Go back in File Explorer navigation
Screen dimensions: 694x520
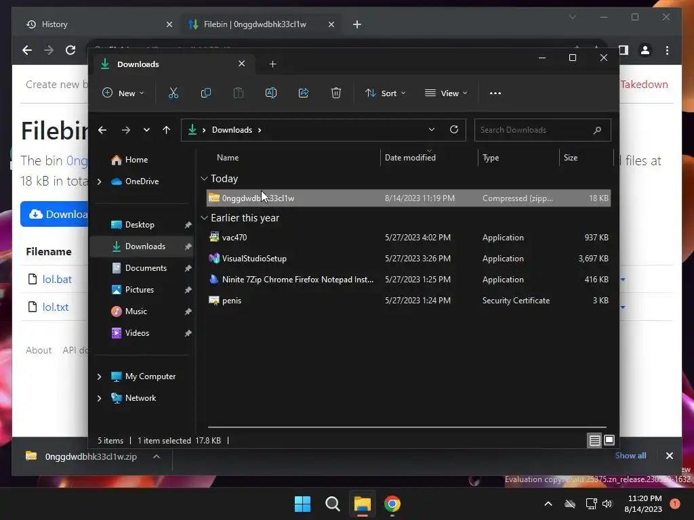102,130
